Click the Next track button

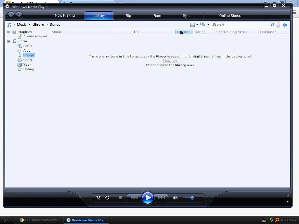point(161,198)
